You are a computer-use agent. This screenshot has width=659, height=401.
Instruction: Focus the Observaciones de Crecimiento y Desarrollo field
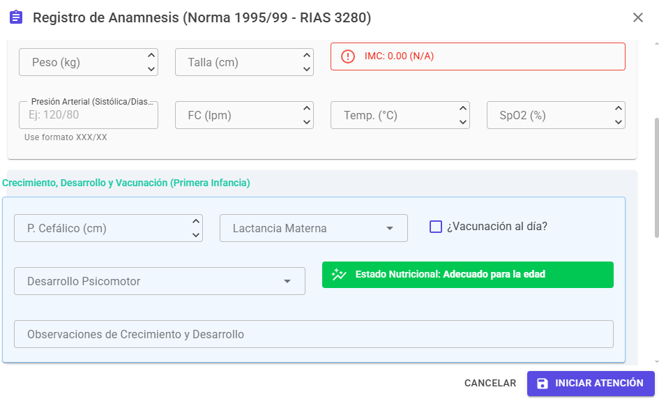click(314, 334)
